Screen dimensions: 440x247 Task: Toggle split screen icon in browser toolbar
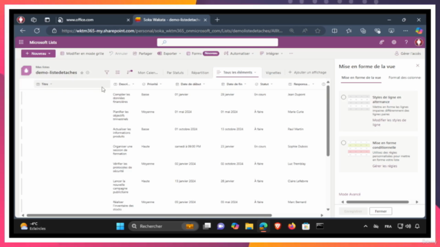[335, 31]
